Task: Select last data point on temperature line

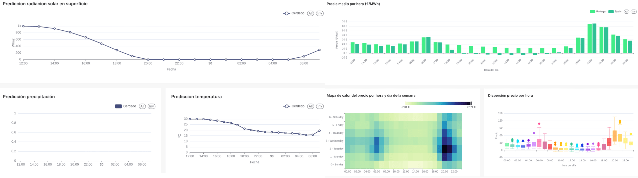Action: (x=320, y=131)
